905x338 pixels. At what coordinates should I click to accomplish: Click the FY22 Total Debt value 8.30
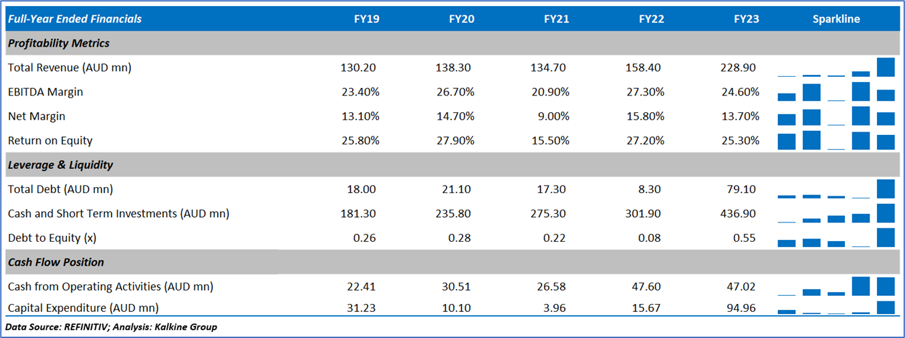650,189
